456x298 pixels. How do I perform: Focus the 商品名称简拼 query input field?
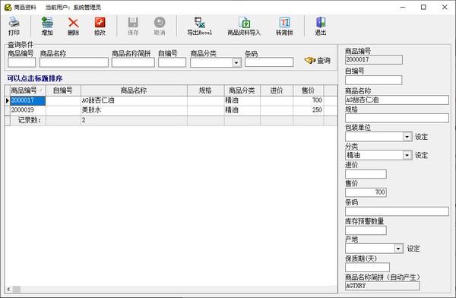pyautogui.click(x=133, y=62)
